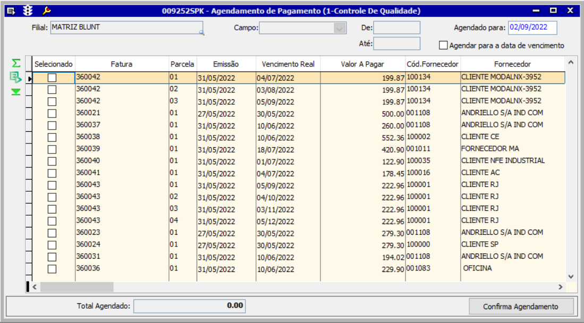The image size is (584, 323).
Task: Click fatura number 360023 cell
Action: pyautogui.click(x=122, y=233)
